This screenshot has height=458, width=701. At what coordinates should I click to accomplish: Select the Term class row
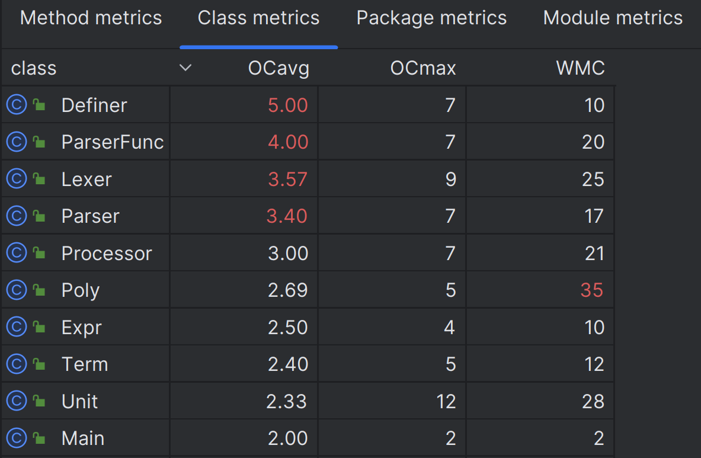coord(85,364)
